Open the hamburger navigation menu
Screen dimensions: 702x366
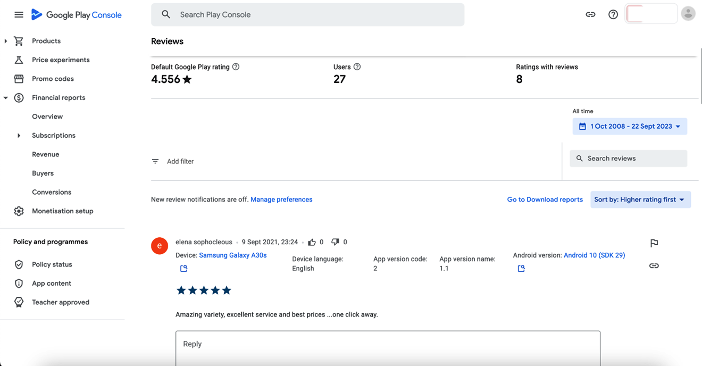coord(19,14)
